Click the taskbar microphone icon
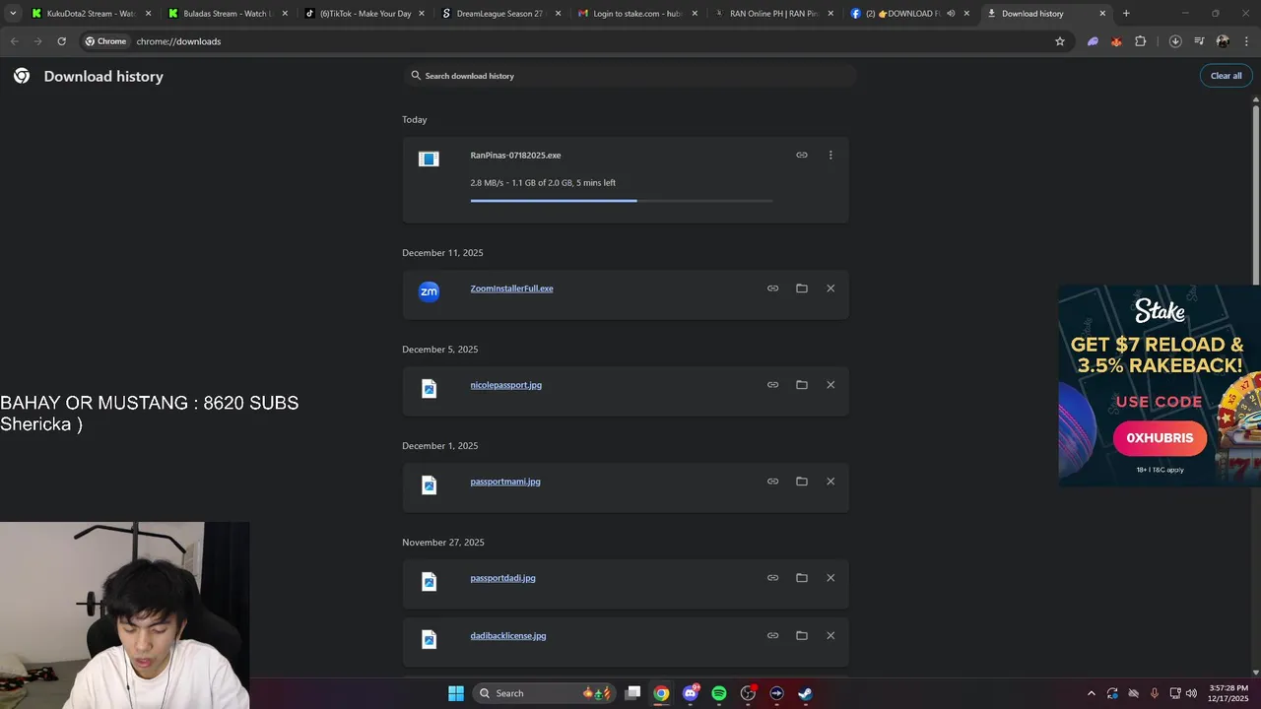Screen dimensions: 1261x709 click(x=1154, y=693)
